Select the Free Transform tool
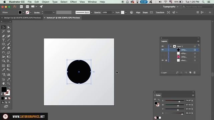Screen dimensions: 214x120 [8, 57]
